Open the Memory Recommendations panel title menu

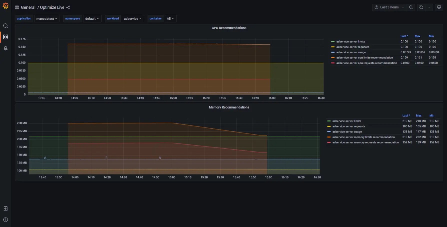pyautogui.click(x=229, y=107)
